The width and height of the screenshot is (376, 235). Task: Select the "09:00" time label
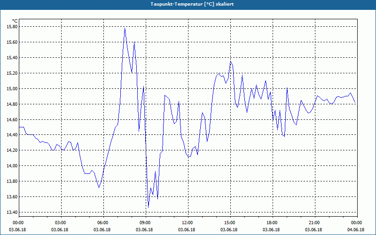(x=146, y=223)
